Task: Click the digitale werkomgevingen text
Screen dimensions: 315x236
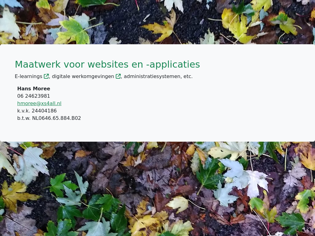Action: click(83, 77)
